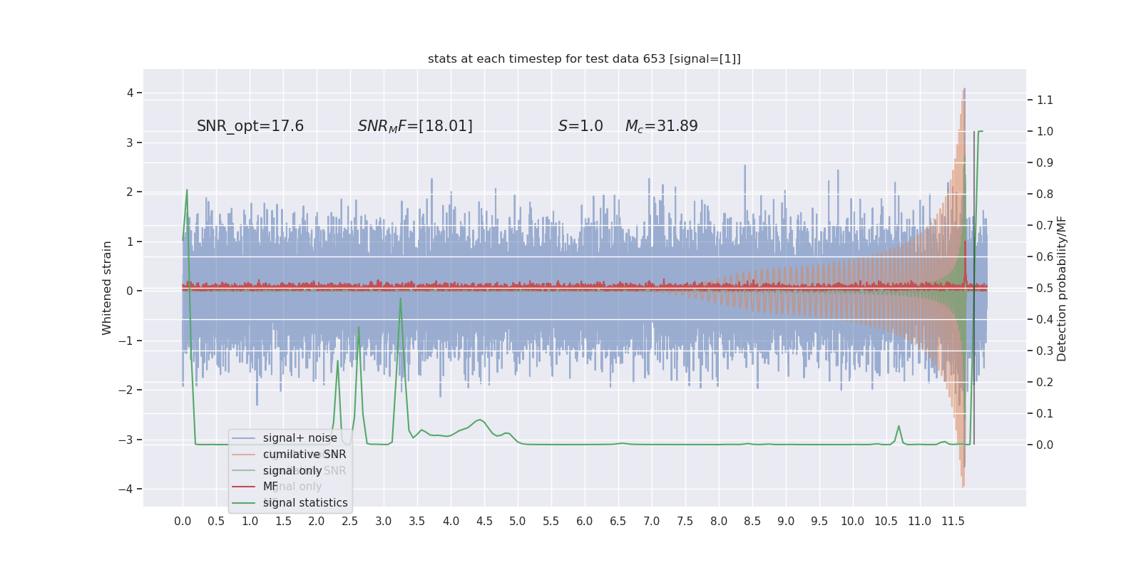Select x-axis tick label 8.5
This screenshot has width=1141, height=570.
752,522
